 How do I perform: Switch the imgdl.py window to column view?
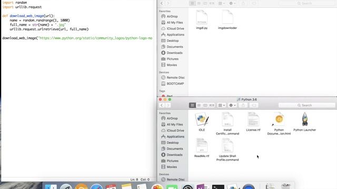tap(205, 3)
